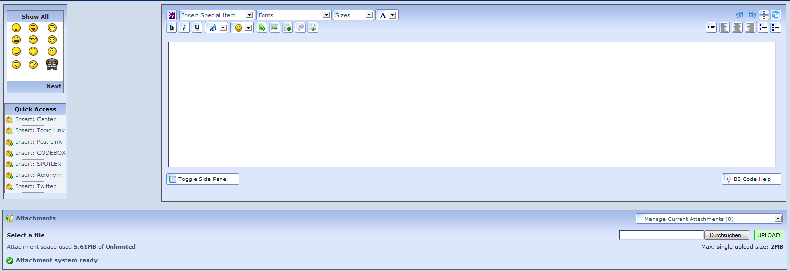Toggle italic formatting button
This screenshot has width=790, height=271.
(184, 28)
